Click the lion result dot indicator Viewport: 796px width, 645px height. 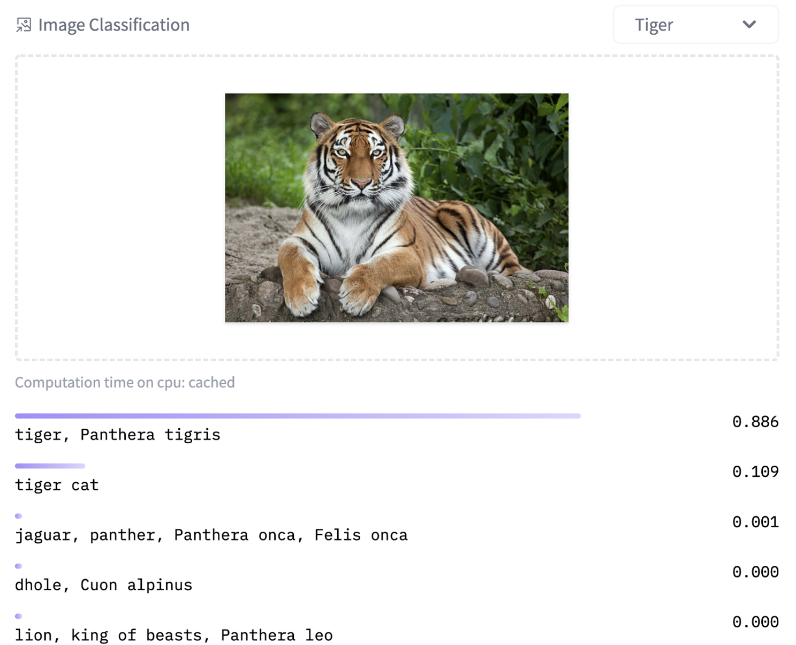click(18, 616)
